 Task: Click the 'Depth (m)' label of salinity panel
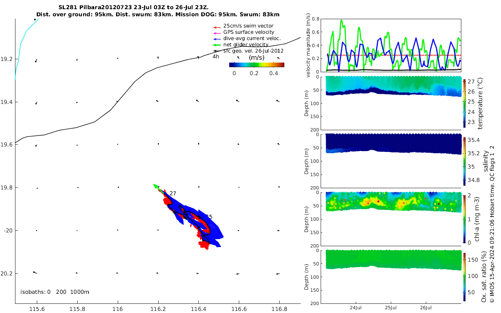pyautogui.click(x=307, y=161)
